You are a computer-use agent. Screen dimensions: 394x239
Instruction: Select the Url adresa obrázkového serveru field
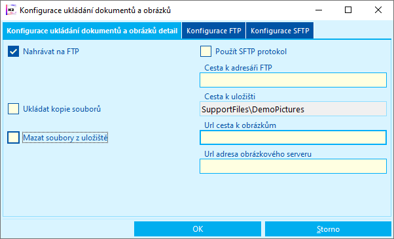tap(293, 166)
